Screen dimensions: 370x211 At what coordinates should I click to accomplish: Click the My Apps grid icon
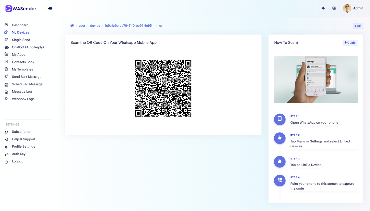(6, 54)
